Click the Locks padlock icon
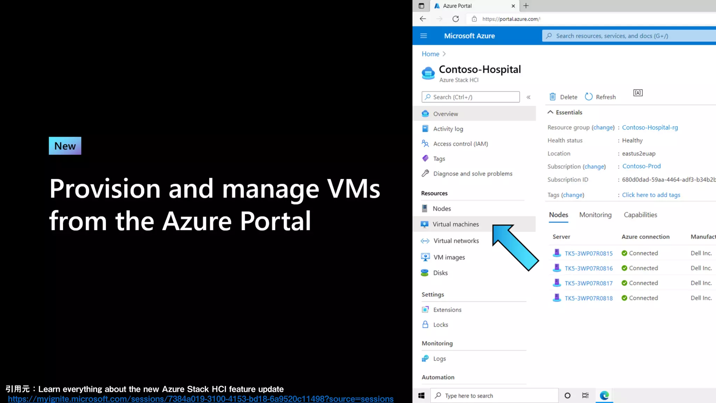This screenshot has width=716, height=403. 425,324
